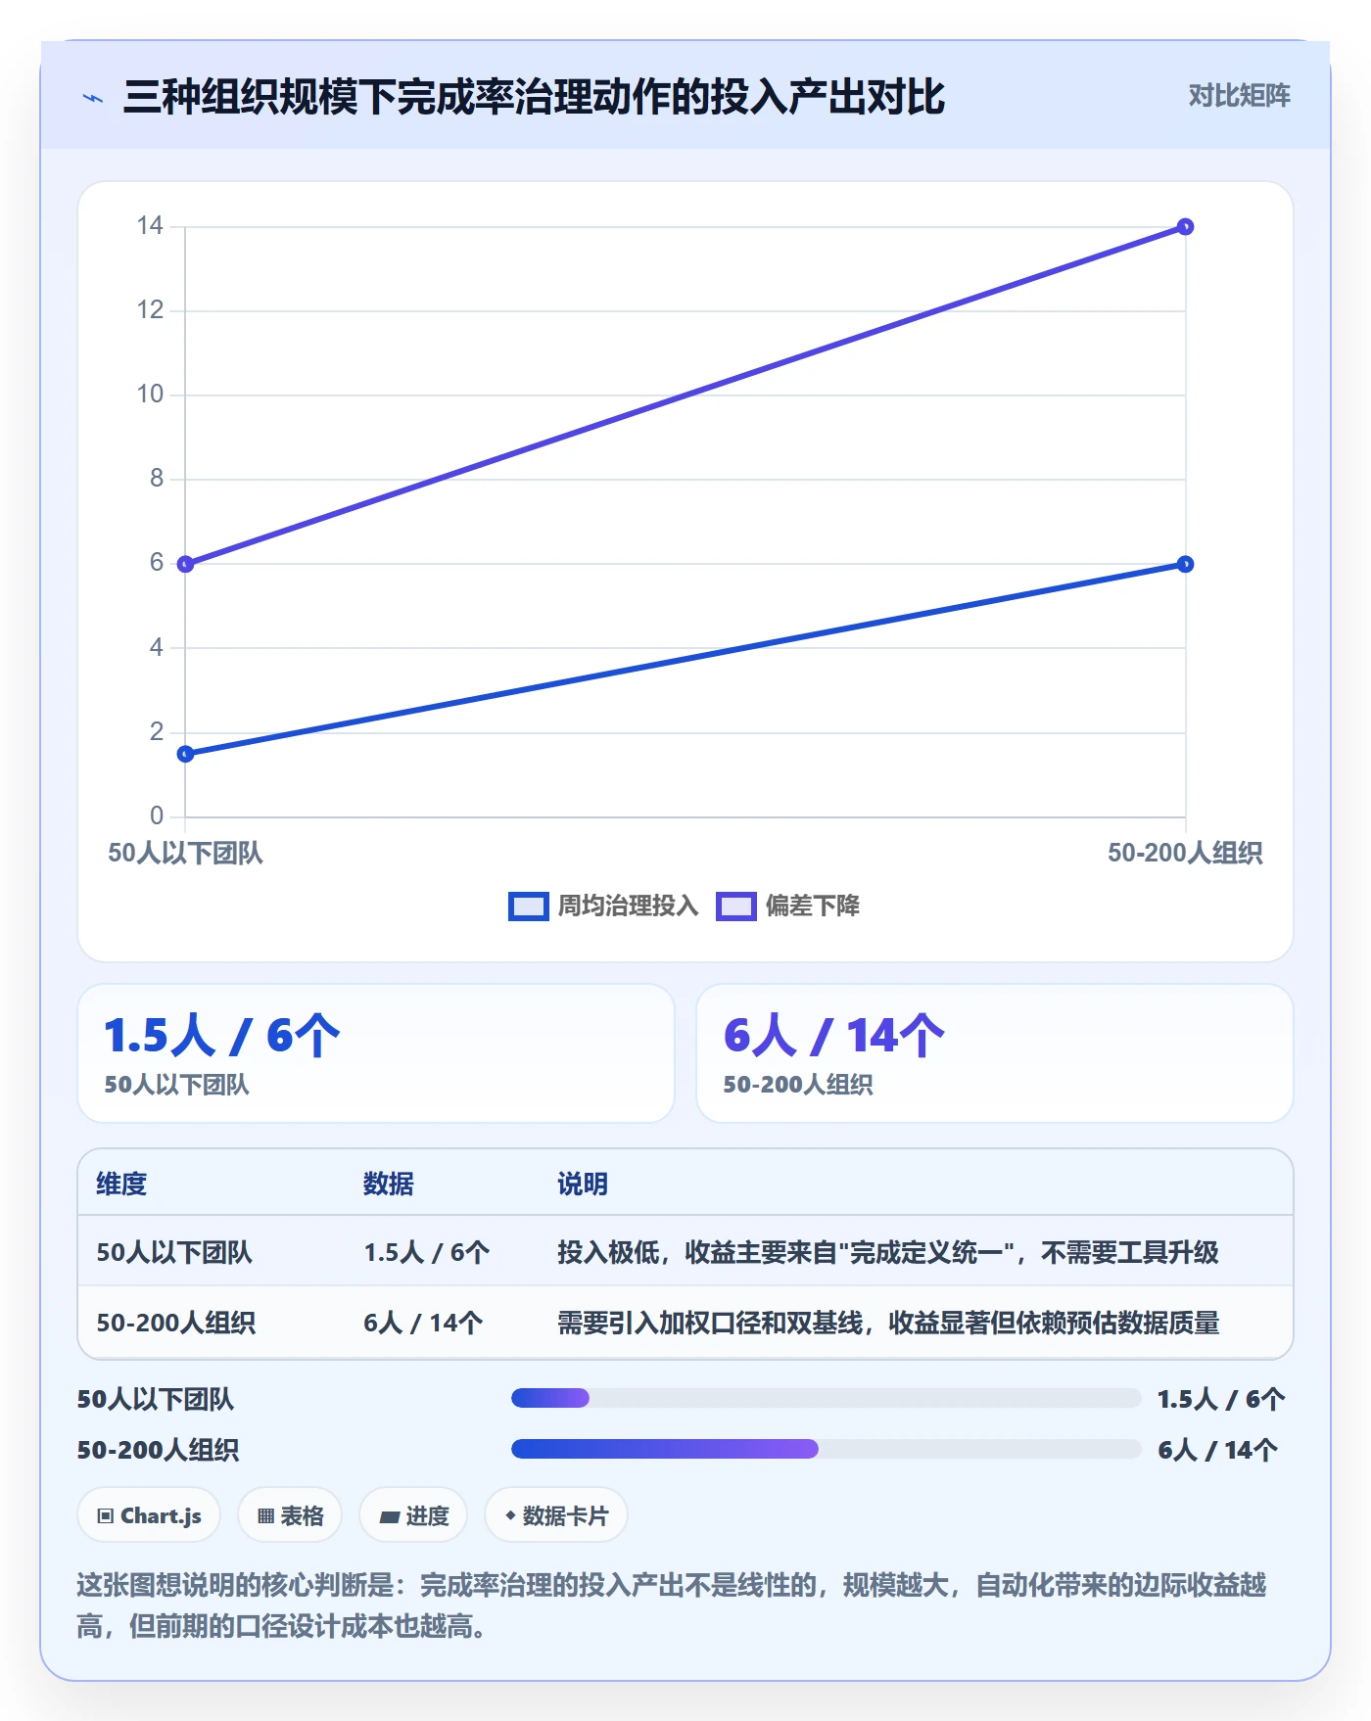Screen dimensions: 1371x1721
Task: Select the Chart.js tag chip
Action: tap(149, 1515)
